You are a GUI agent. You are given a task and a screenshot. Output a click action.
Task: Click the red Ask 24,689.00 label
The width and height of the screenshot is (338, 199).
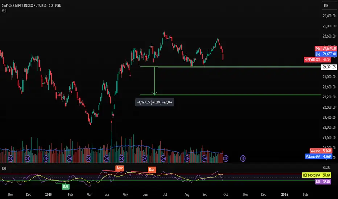(x=326, y=48)
